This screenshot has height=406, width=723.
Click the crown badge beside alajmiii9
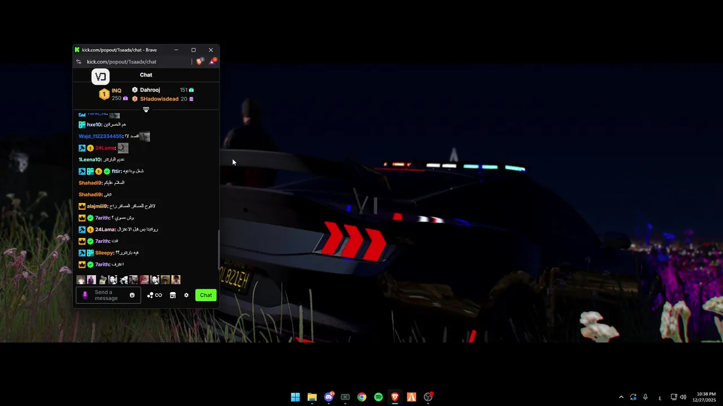coord(82,206)
